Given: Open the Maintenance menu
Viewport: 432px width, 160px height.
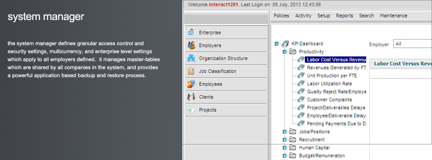Looking at the screenshot, I should [x=393, y=16].
